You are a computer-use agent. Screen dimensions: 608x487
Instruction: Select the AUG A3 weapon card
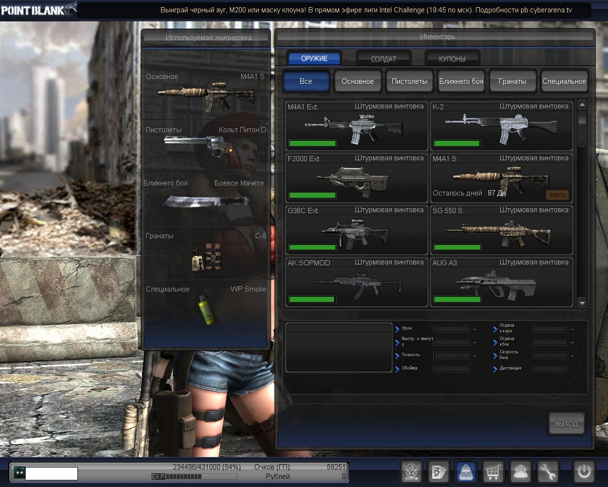tap(502, 282)
